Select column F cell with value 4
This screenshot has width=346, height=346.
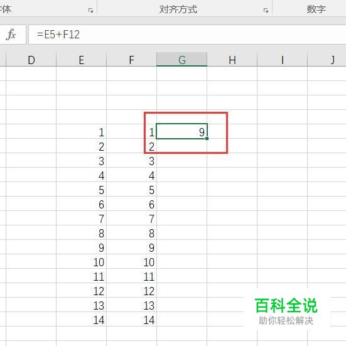click(x=131, y=175)
